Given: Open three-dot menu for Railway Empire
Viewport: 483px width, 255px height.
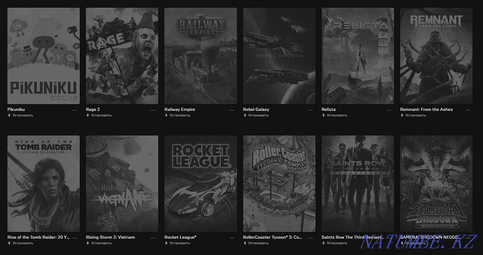Looking at the screenshot, I should tap(232, 110).
